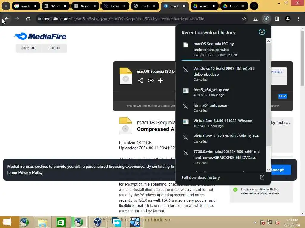Open Chrome's three-dot menu
Image resolution: width=305 pixels, height=228 pixels.
[x=298, y=19]
